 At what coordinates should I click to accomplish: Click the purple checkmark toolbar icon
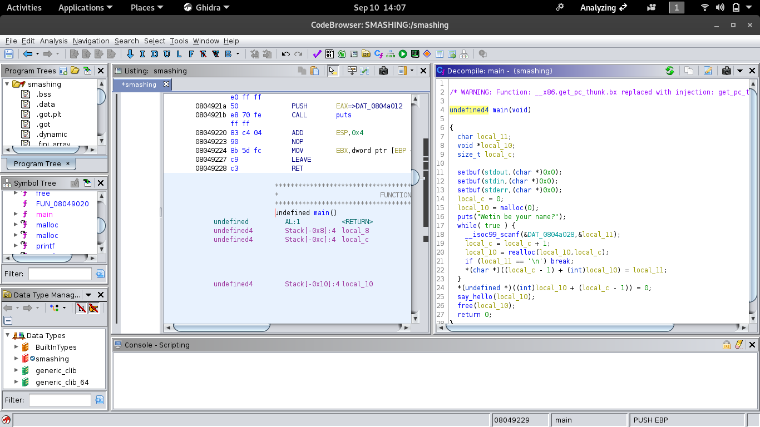[x=317, y=54]
